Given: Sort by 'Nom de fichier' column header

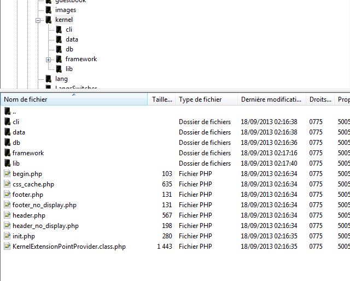Looking at the screenshot, I should click(x=73, y=99).
